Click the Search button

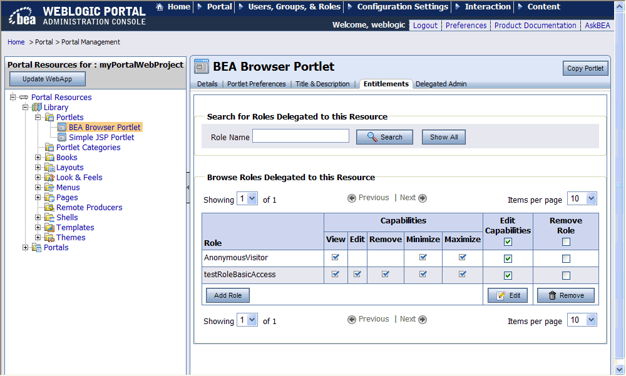[384, 137]
